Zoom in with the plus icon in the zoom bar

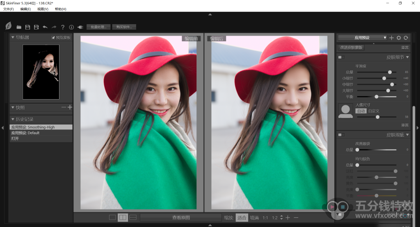point(288,218)
